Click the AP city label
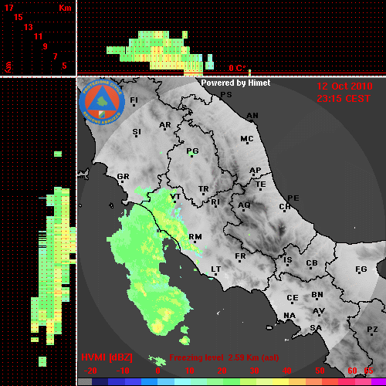This screenshot has width=386, height=386. coord(256,171)
